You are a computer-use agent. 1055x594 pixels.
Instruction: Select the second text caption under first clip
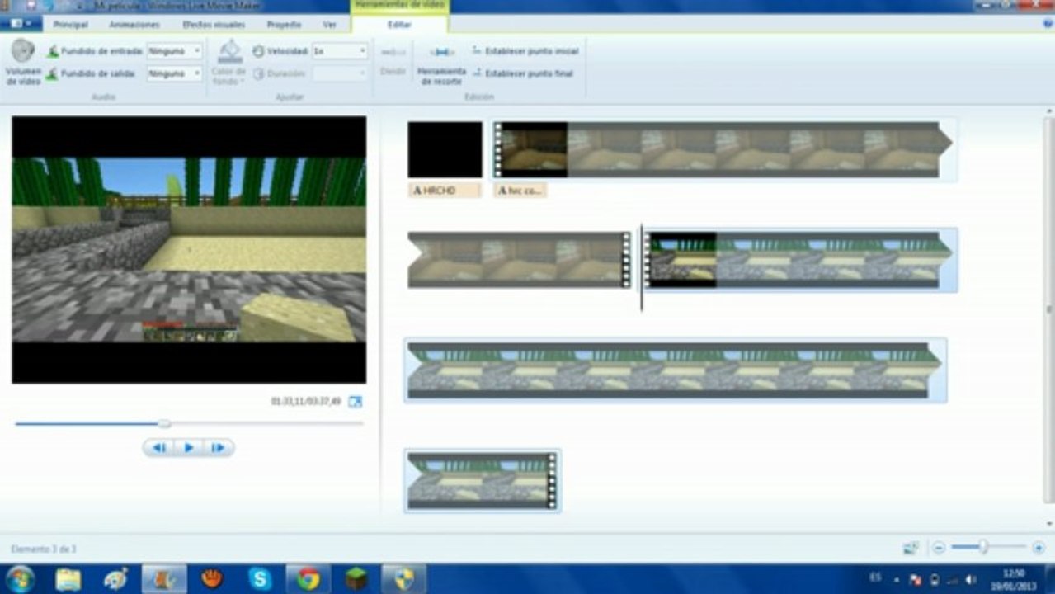pos(520,191)
